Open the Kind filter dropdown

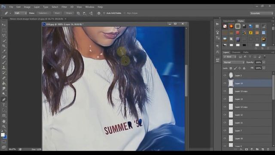point(230,57)
